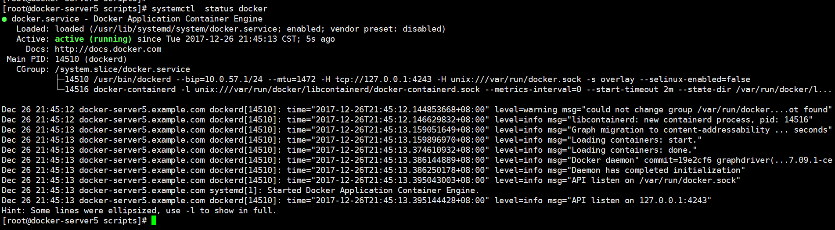Viewport: 835px width, 230px height.
Task: Click the green "active (running)" status text
Action: coord(93,39)
